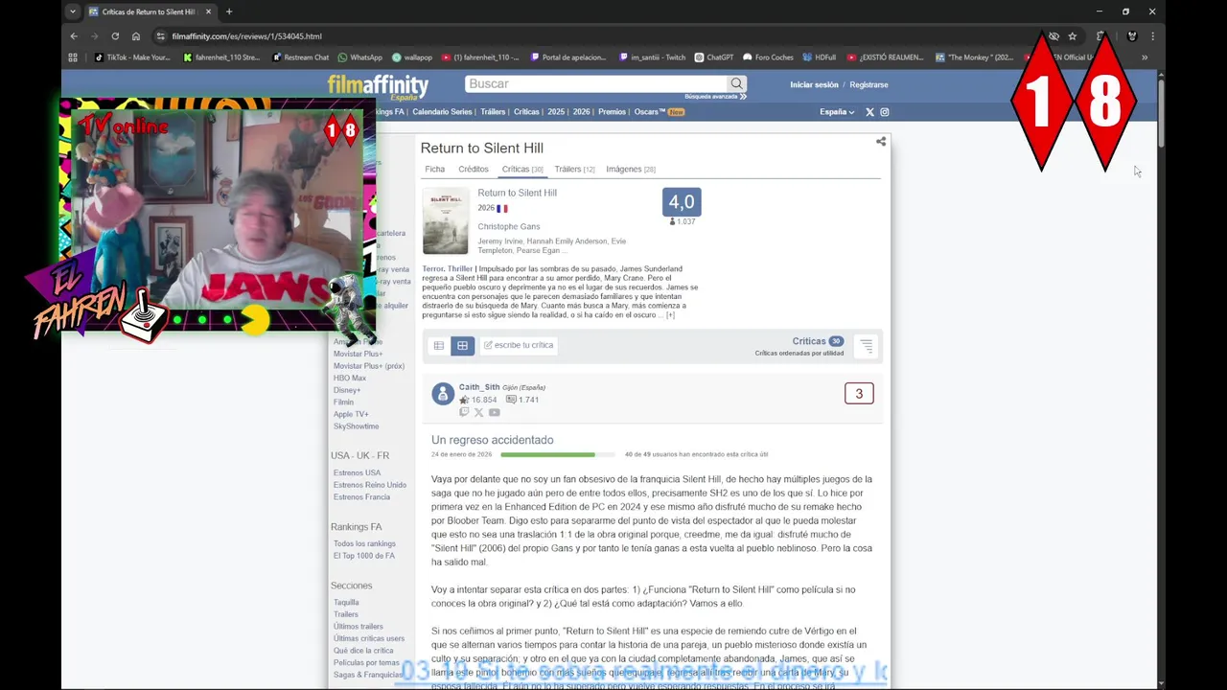Open Apple TV+ sidebar link

pos(351,414)
